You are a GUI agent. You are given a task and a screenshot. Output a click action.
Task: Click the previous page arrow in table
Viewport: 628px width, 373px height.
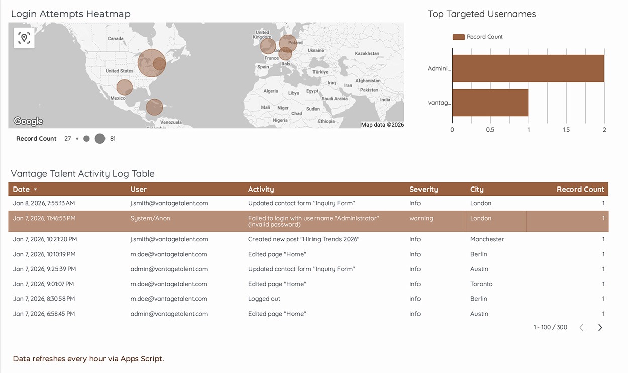[x=581, y=327]
